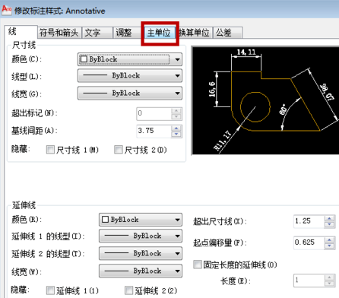
Task: Enable hiding 尺寸线 2 checkbox
Action: (119, 150)
